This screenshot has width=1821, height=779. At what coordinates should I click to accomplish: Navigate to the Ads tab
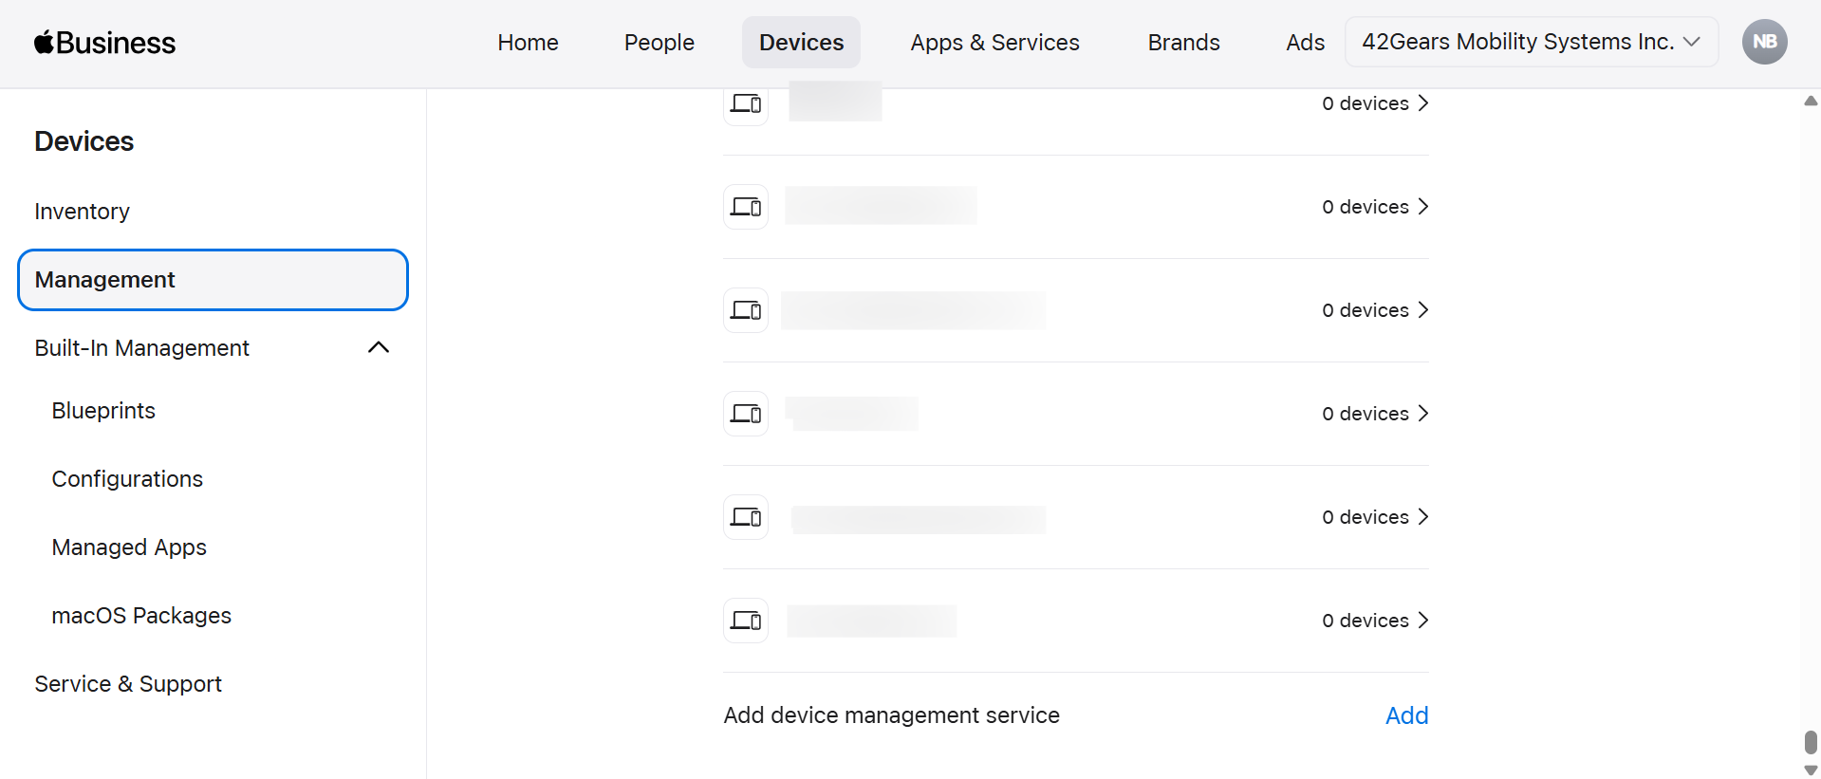(x=1305, y=43)
